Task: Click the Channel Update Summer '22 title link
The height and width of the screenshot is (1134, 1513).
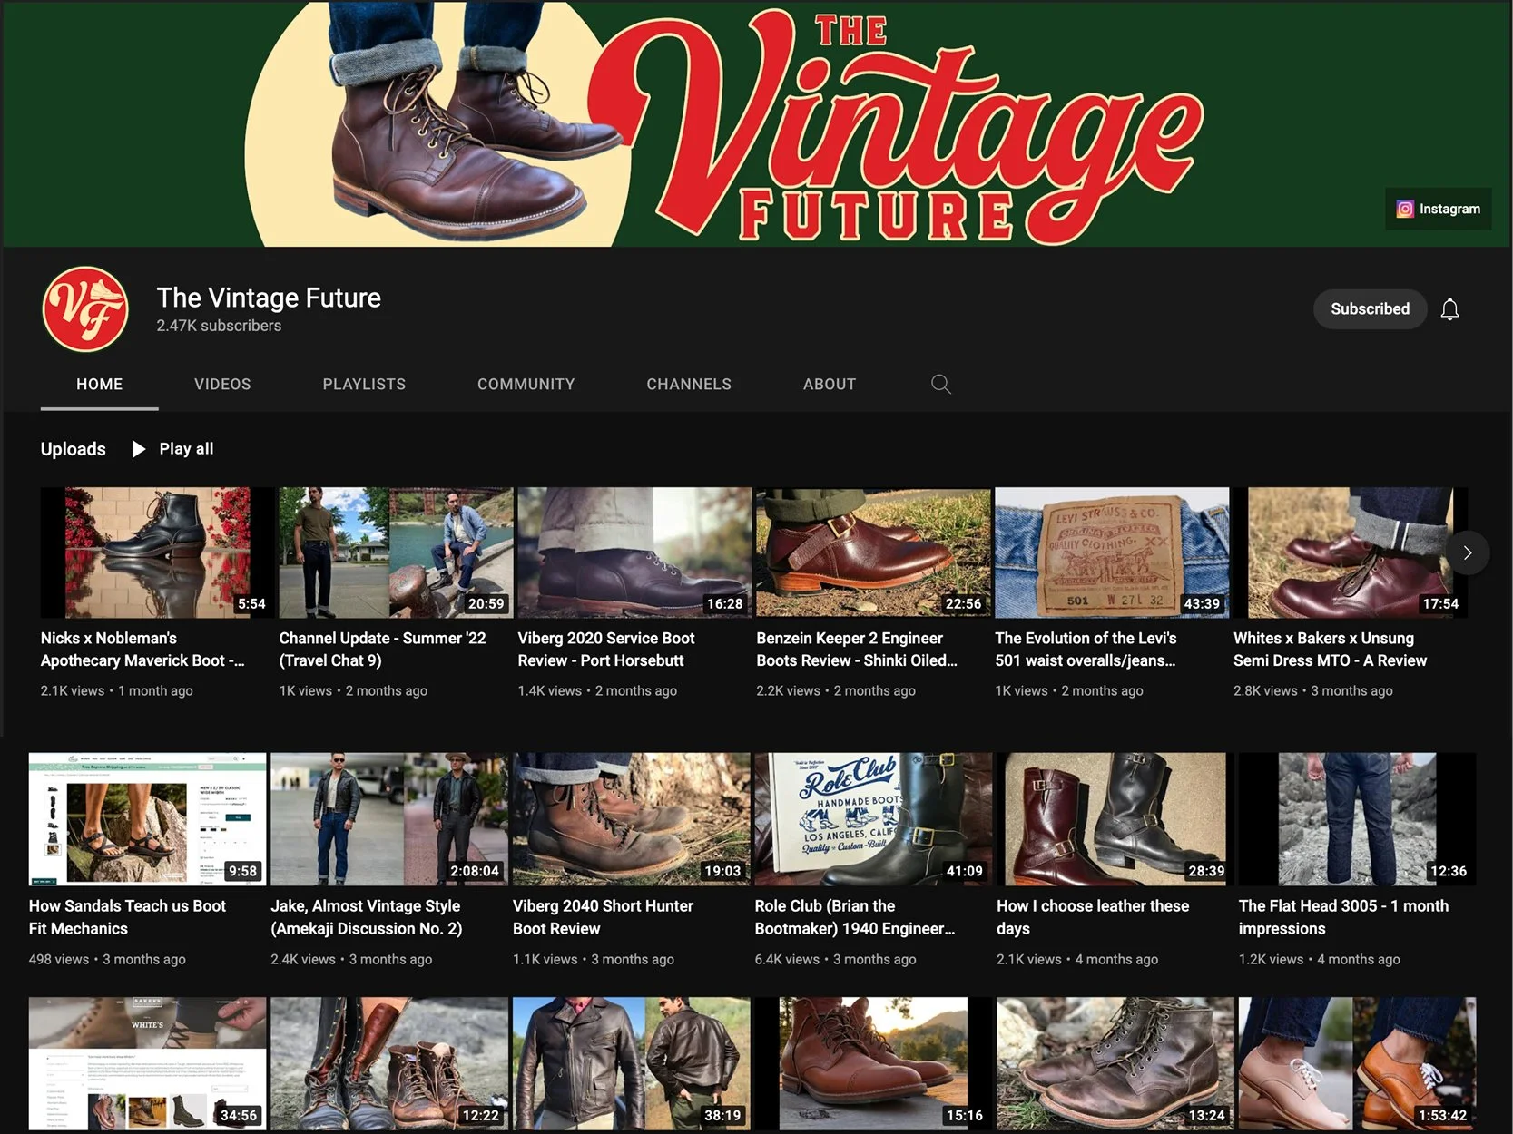Action: (x=382, y=649)
